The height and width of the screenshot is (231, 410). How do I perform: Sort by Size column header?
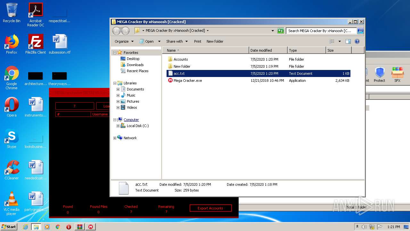point(339,50)
